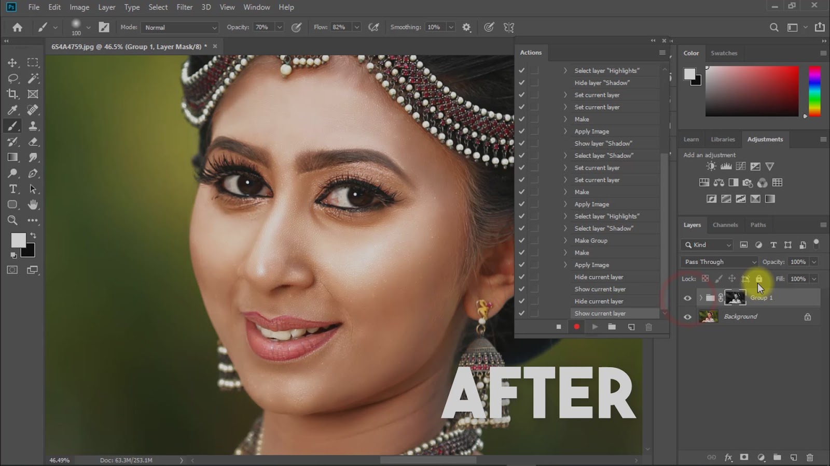
Task: Open brush smoothing options gear
Action: 466,27
